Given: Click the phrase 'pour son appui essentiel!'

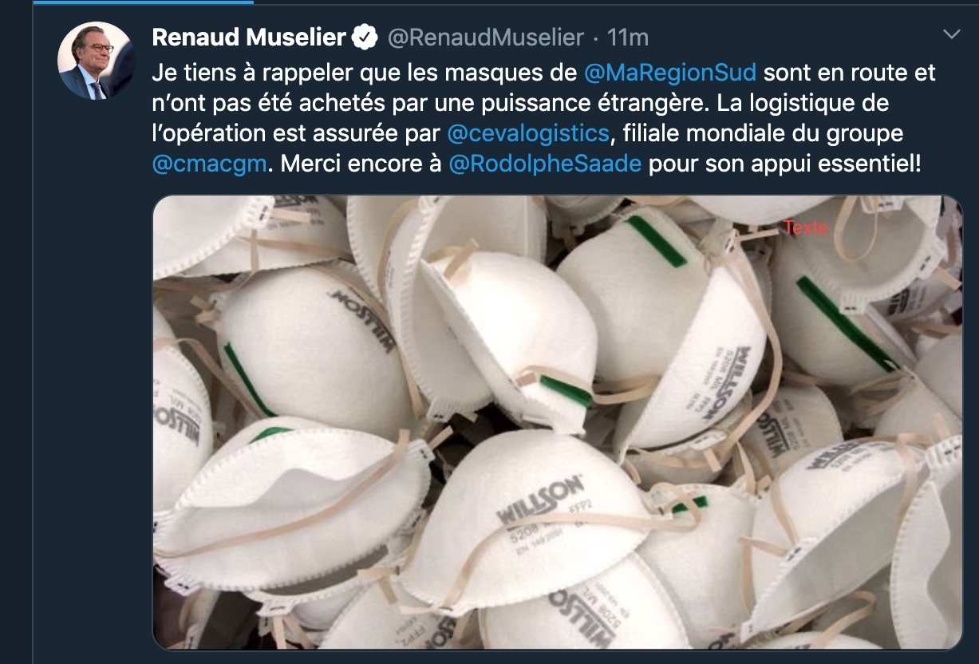Looking at the screenshot, I should (784, 164).
